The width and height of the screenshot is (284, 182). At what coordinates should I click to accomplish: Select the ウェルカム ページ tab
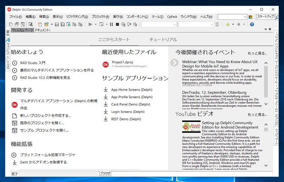pos(22,30)
